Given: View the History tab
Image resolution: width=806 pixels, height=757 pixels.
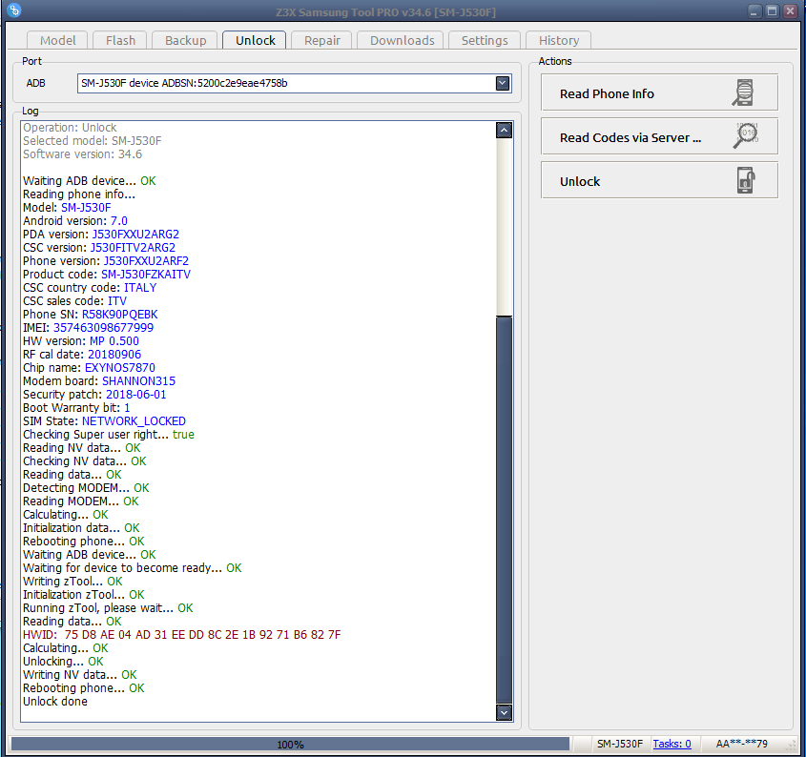Looking at the screenshot, I should (x=558, y=40).
